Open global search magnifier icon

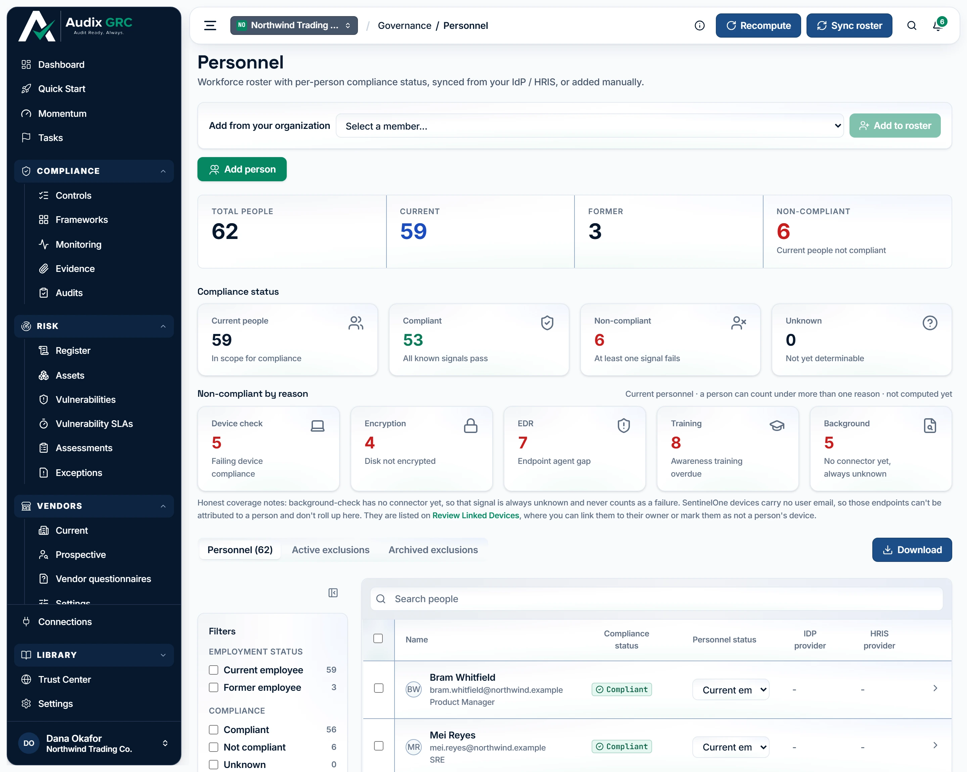pyautogui.click(x=911, y=26)
